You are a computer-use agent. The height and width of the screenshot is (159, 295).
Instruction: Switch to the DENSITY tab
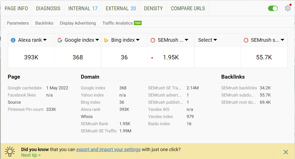[x=153, y=8]
